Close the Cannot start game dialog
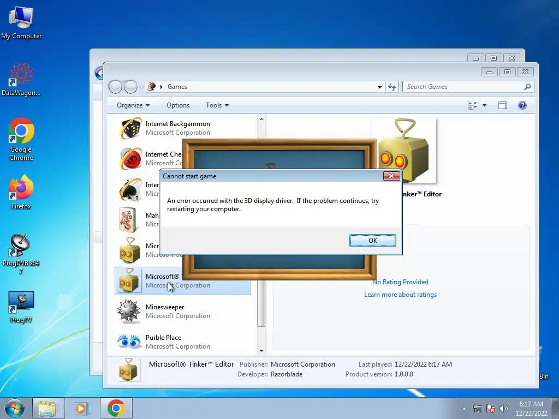 [x=391, y=176]
